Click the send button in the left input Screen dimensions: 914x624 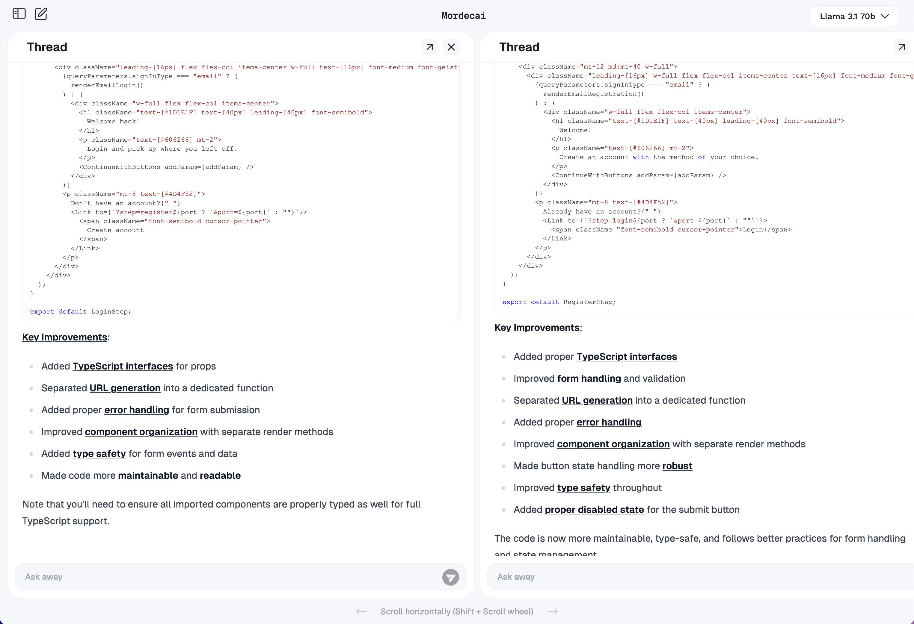click(x=450, y=577)
